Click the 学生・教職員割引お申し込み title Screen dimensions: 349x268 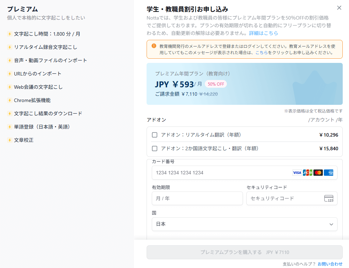coord(187,9)
